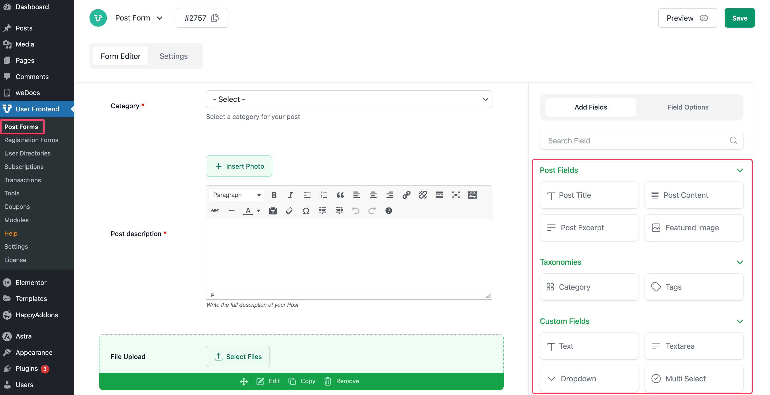
Task: Toggle italic text in editor toolbar
Action: coord(290,195)
